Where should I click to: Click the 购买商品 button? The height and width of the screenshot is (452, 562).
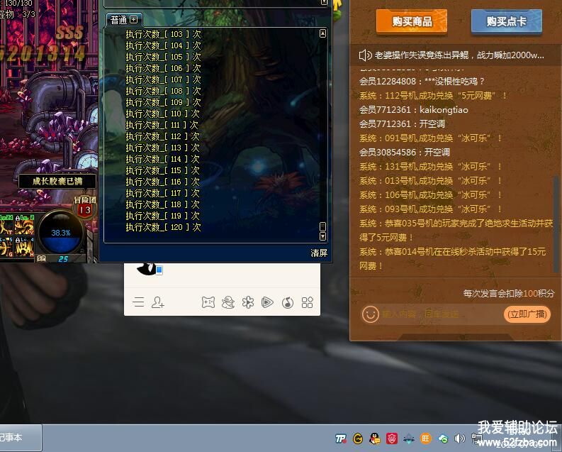(411, 22)
